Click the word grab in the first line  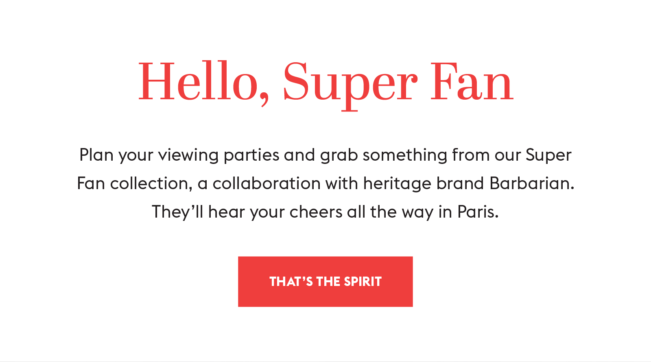coord(339,156)
